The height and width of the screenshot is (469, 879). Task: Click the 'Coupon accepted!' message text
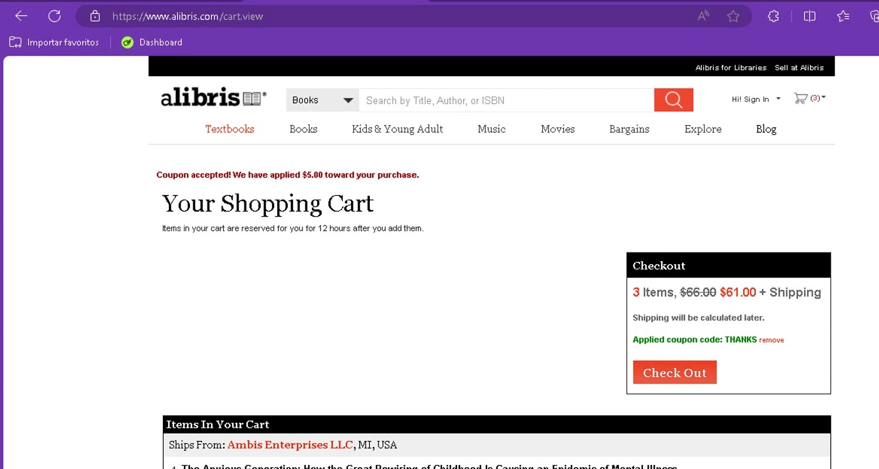288,175
